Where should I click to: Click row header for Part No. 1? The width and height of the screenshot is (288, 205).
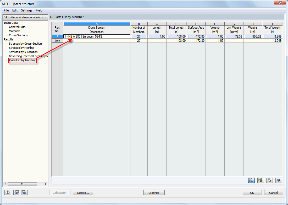tap(57, 37)
